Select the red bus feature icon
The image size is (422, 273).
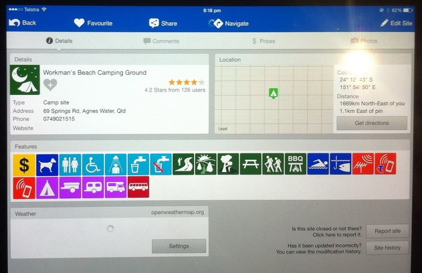point(138,187)
